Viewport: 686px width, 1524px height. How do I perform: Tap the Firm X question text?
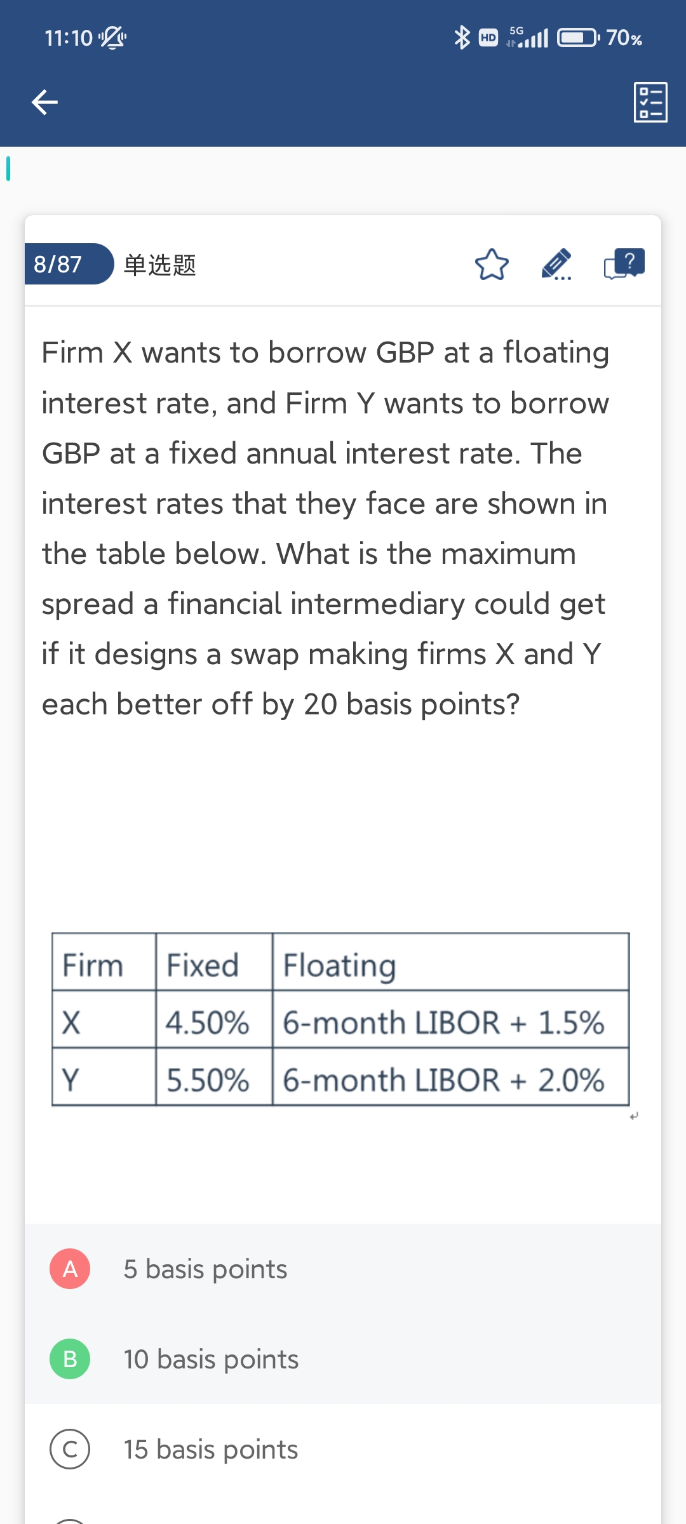click(x=325, y=528)
